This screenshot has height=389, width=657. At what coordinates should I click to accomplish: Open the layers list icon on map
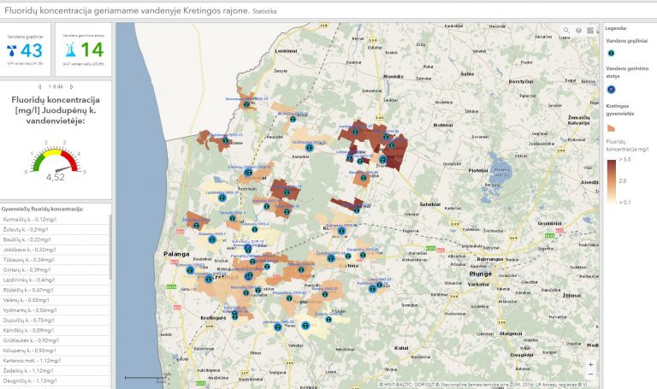(579, 31)
